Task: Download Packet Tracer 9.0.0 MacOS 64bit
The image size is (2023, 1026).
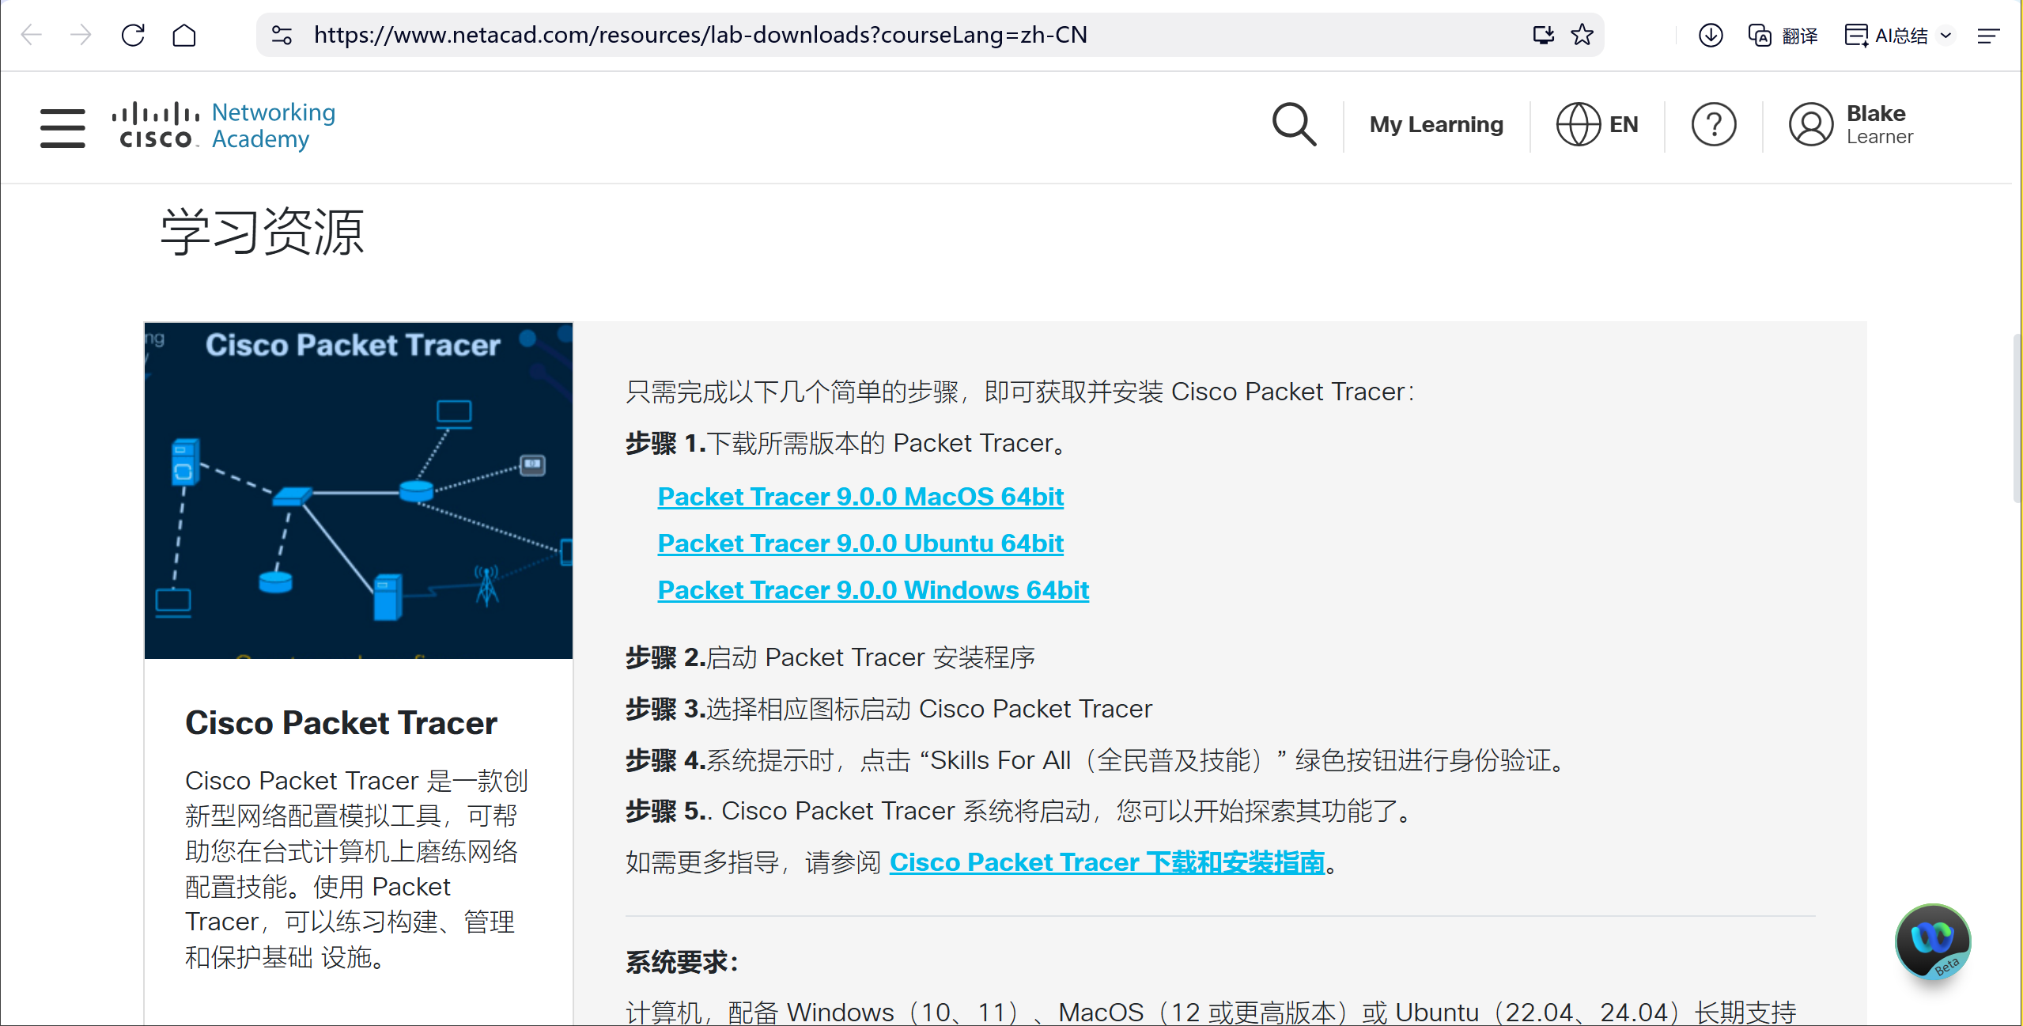Action: coord(860,497)
